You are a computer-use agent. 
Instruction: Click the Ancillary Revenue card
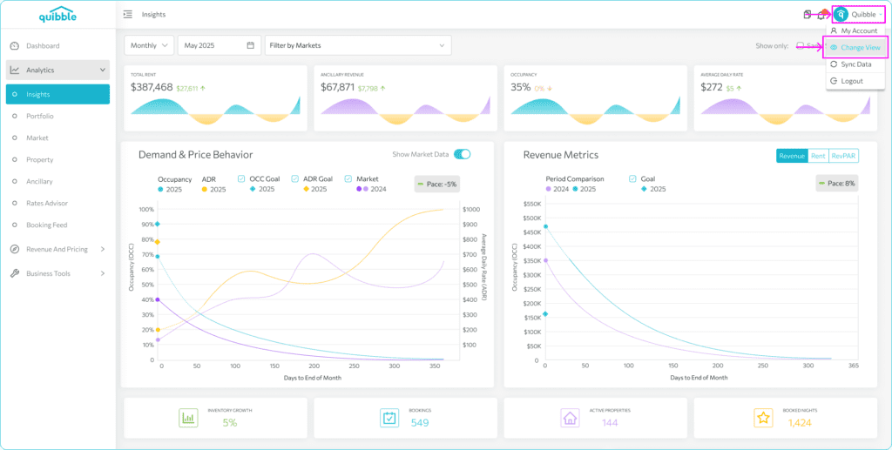pos(405,98)
